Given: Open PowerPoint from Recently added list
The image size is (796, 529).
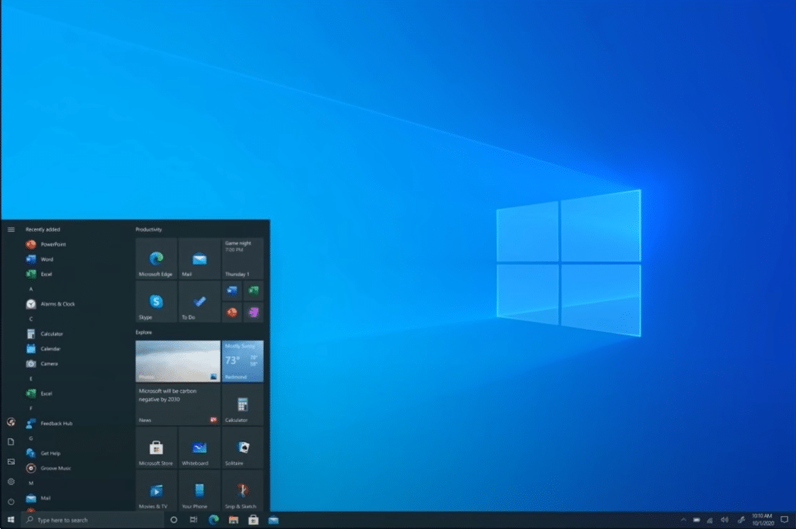Looking at the screenshot, I should click(45, 245).
